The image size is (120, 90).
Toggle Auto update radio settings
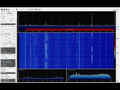click(x=1, y=76)
